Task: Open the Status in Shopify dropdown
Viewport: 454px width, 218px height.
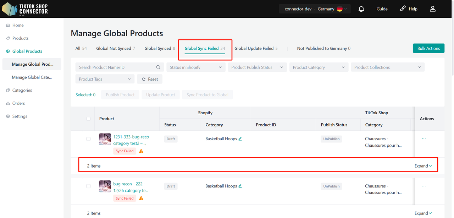Action: 195,67
